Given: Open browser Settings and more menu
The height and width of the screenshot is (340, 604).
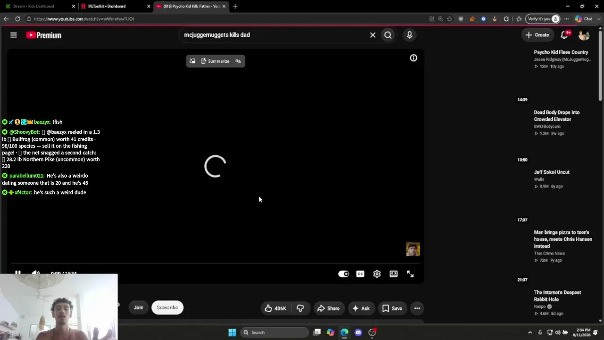Looking at the screenshot, I should (567, 19).
